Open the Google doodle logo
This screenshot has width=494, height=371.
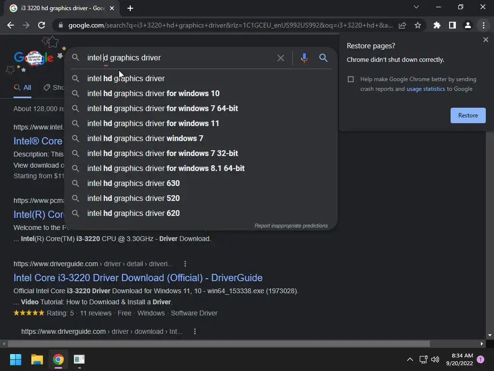[34, 58]
